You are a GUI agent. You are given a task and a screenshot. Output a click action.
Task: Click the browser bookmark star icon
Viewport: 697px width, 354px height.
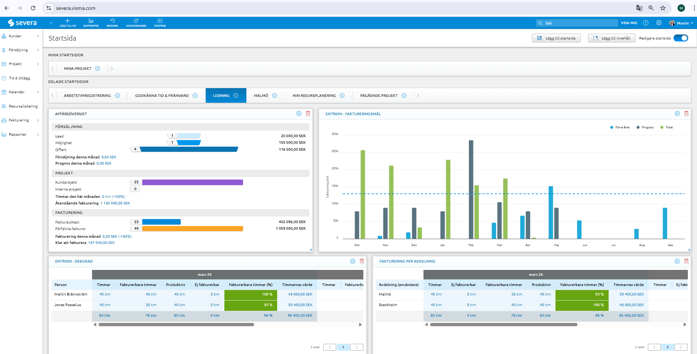tap(663, 8)
